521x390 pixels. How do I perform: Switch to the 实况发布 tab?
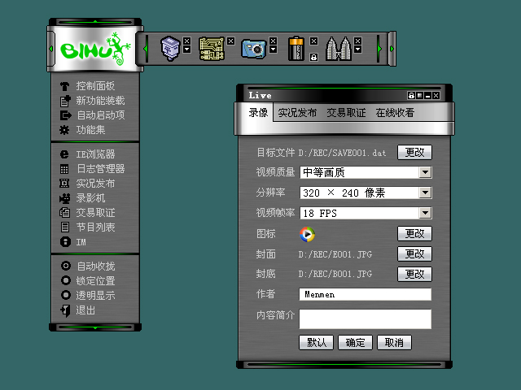tap(297, 113)
